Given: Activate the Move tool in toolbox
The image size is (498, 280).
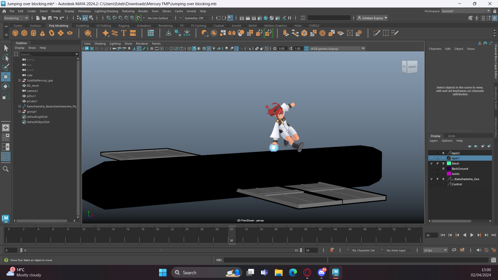Looking at the screenshot, I should pos(6,77).
